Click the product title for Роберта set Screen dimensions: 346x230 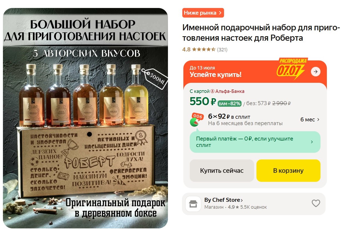point(261,33)
